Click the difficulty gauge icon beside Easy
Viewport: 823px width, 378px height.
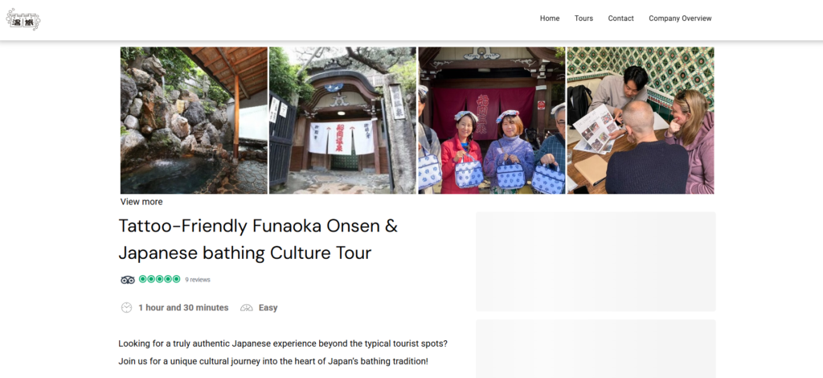(x=247, y=308)
